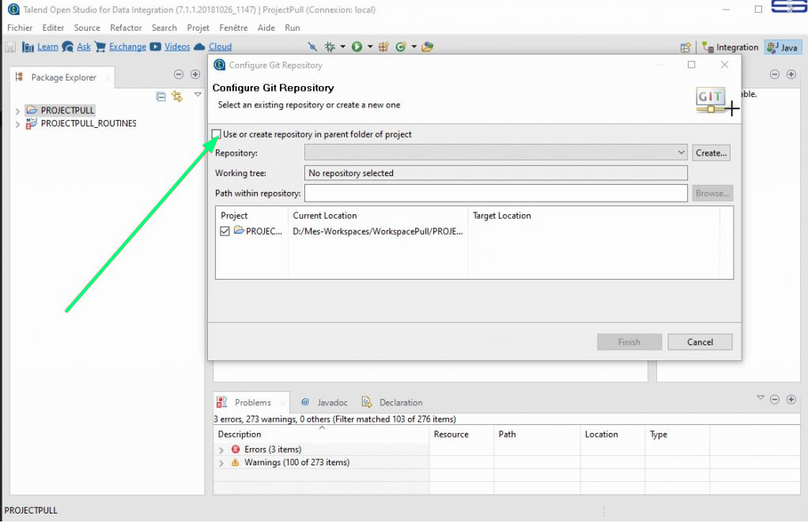This screenshot has height=523, width=808.
Task: Expand Warnings (100 of 273 items) group
Action: click(x=221, y=463)
